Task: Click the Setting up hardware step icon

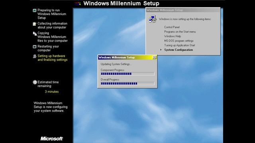Action: tap(35, 56)
